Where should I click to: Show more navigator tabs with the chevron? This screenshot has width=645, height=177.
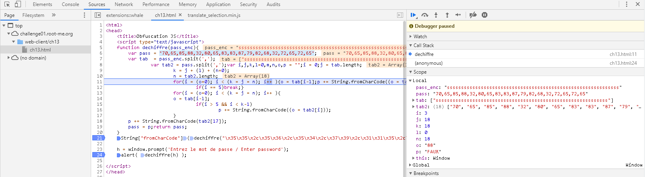tap(54, 15)
